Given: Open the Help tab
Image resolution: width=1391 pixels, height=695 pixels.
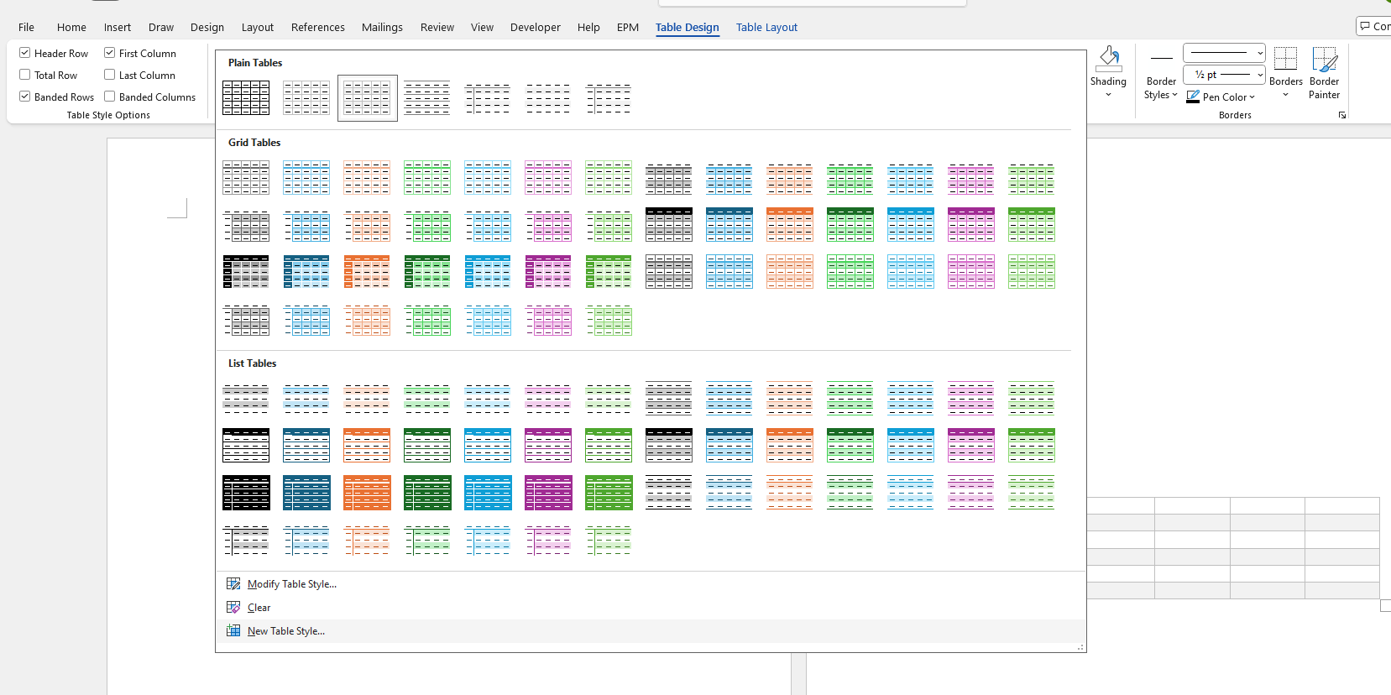Looking at the screenshot, I should point(588,27).
